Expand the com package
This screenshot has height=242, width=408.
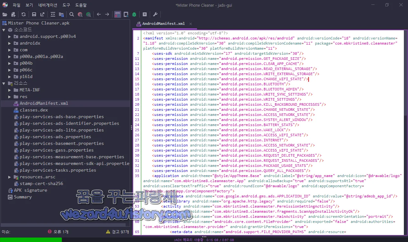(x=10, y=50)
